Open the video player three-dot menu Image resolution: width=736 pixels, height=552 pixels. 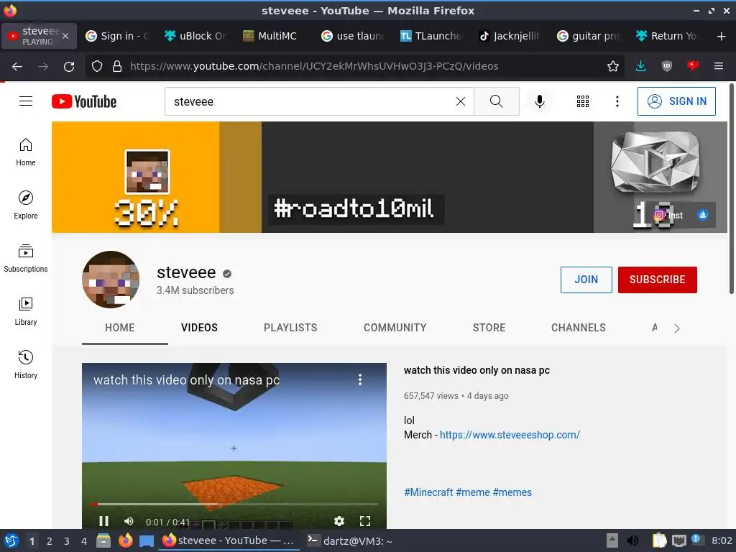tap(360, 379)
